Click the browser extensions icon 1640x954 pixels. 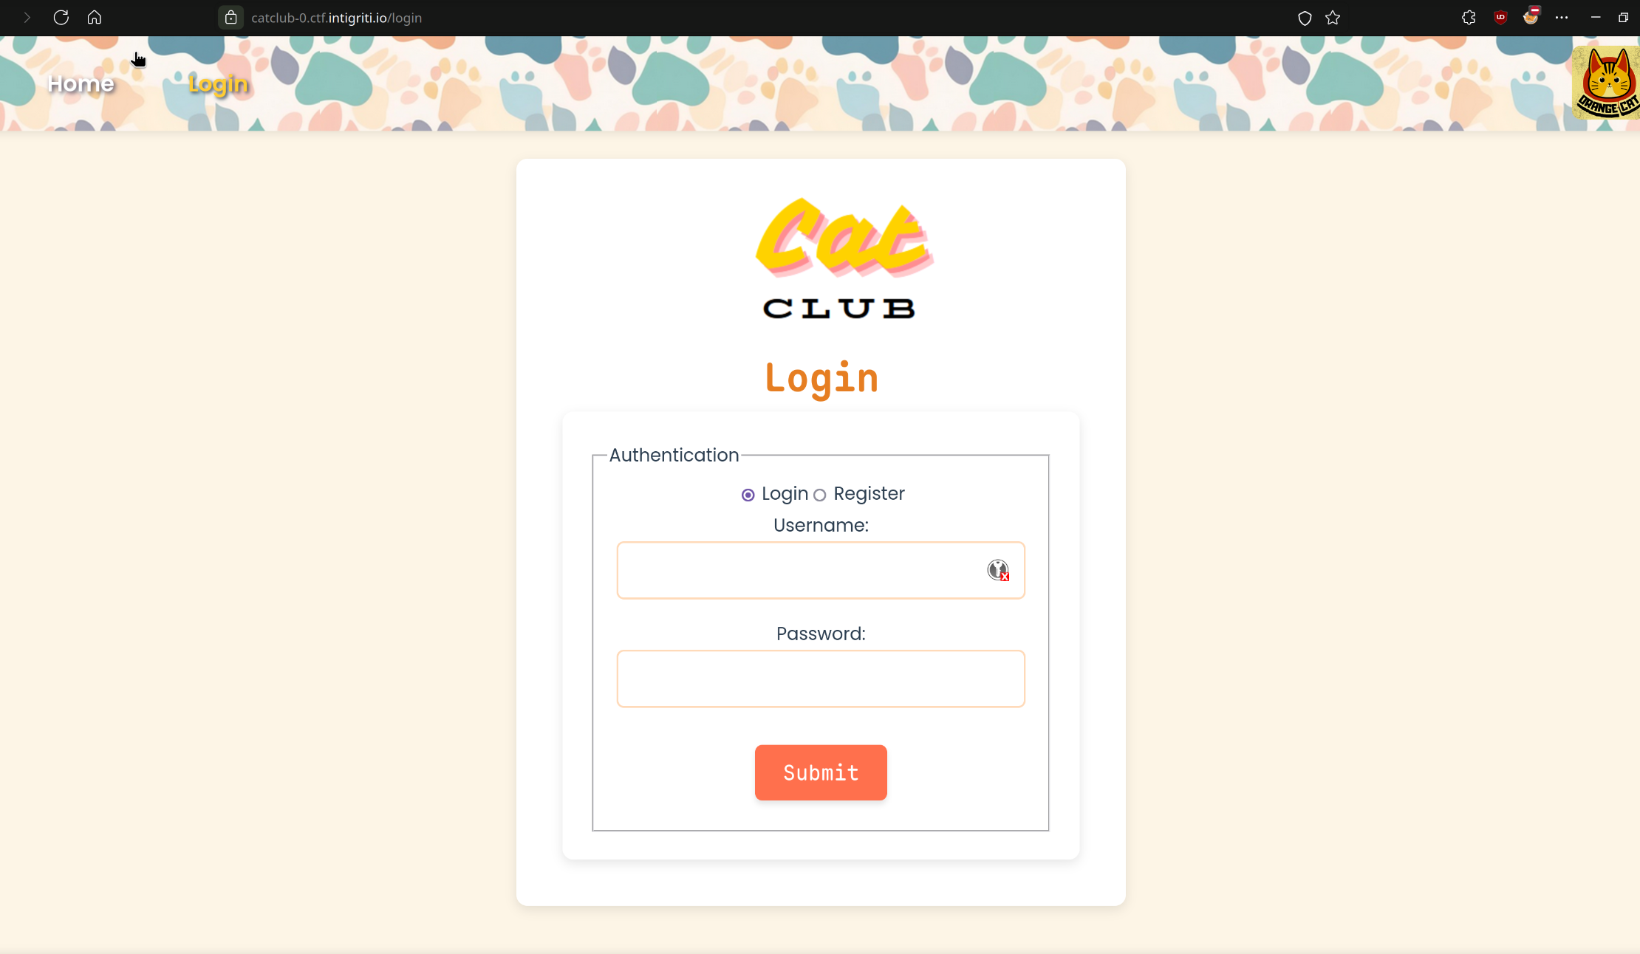(1469, 17)
